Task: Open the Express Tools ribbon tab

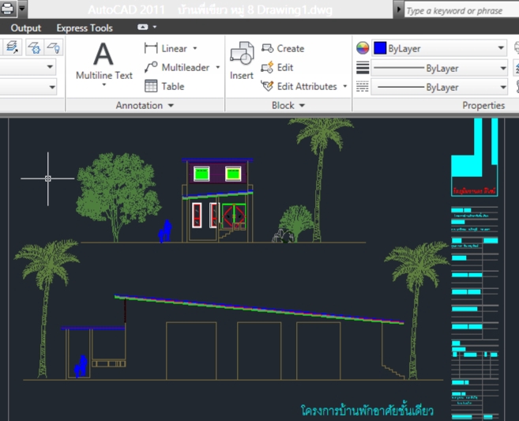Action: pos(85,28)
